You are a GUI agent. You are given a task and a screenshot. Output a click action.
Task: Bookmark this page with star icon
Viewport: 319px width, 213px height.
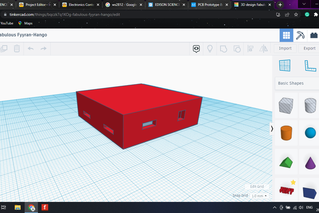coord(296,14)
